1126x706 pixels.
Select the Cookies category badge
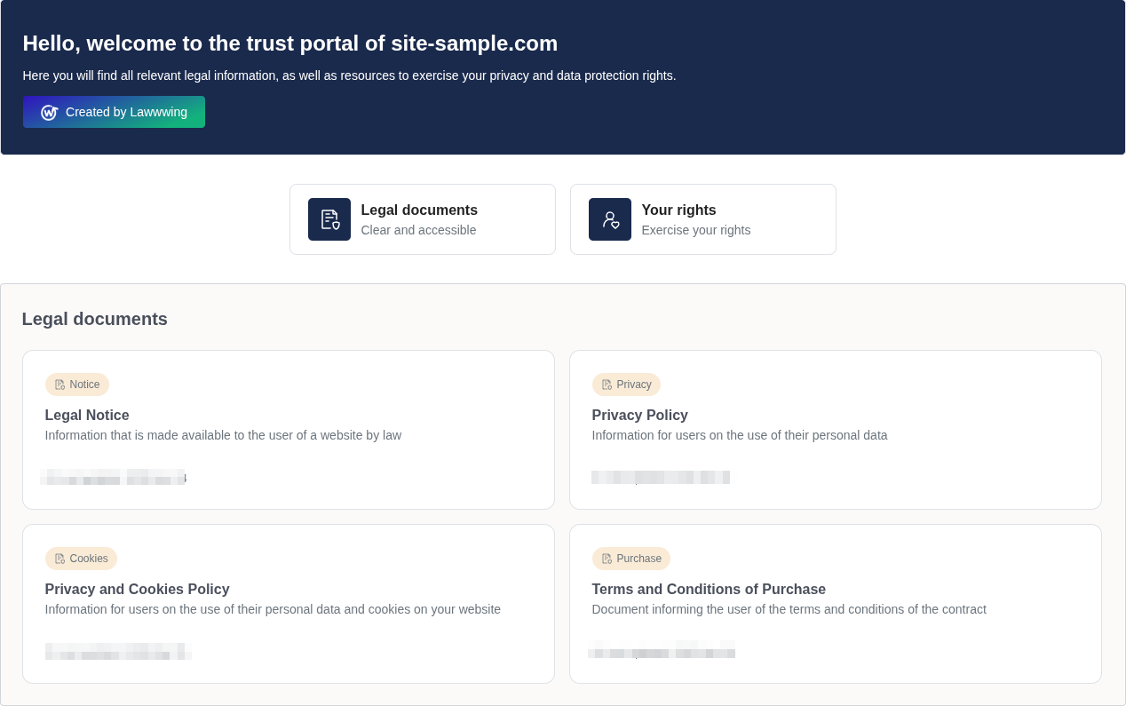[x=81, y=558]
